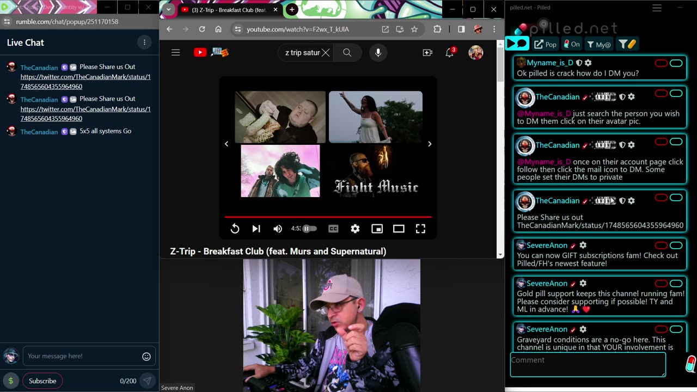Open Myname_is_D user profile name
The image size is (697, 392).
click(549, 63)
